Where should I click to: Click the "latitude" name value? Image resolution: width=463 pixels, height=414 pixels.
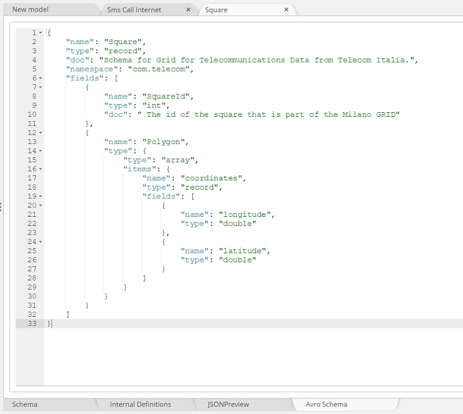[242, 251]
